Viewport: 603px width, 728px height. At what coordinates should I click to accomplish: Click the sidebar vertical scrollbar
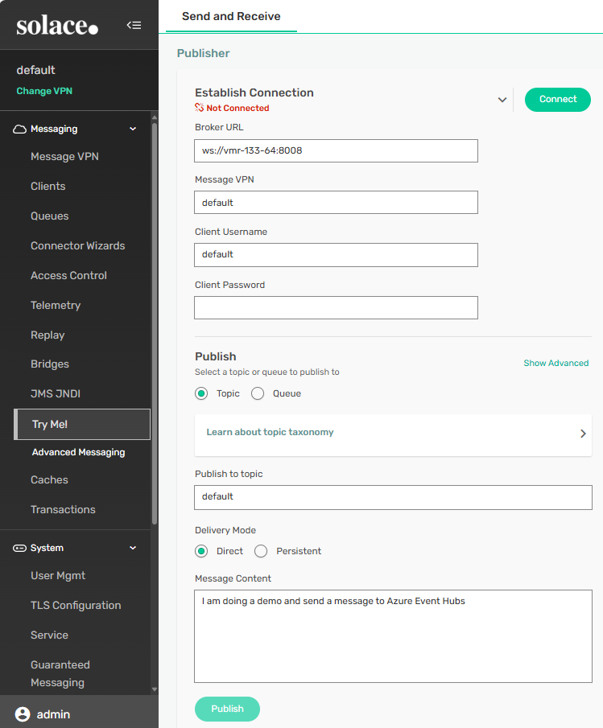155,322
